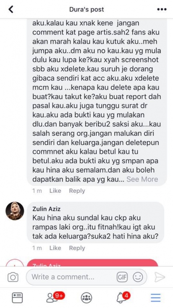The width and height of the screenshot is (173, 308).
Task: Reply to Zulin Aziz's comment
Action: [77, 248]
